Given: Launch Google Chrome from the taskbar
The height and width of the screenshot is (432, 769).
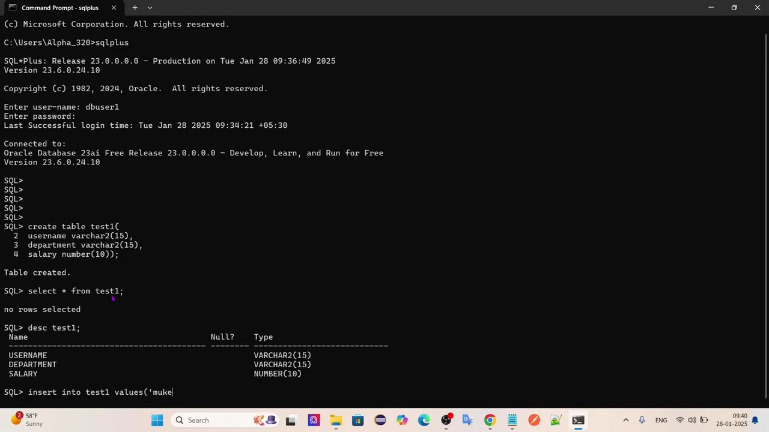Looking at the screenshot, I should pyautogui.click(x=490, y=420).
